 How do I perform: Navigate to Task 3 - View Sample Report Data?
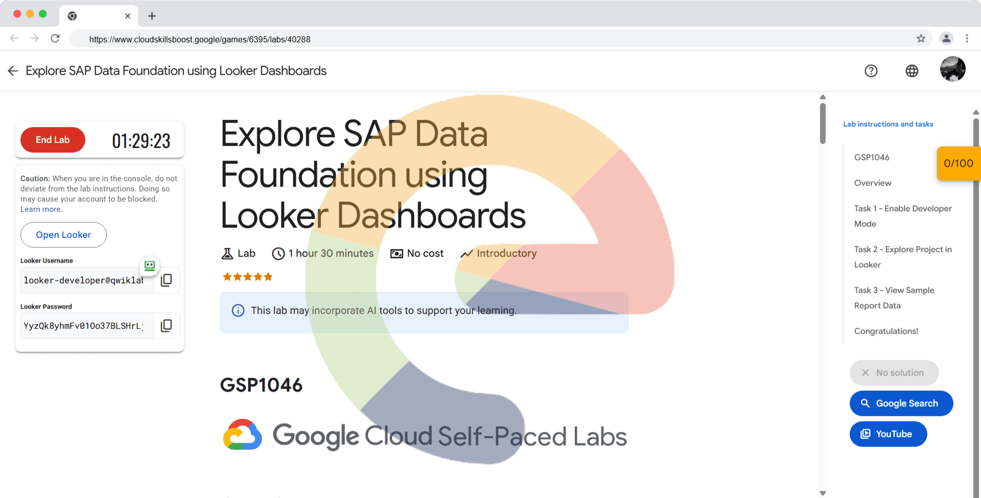894,298
